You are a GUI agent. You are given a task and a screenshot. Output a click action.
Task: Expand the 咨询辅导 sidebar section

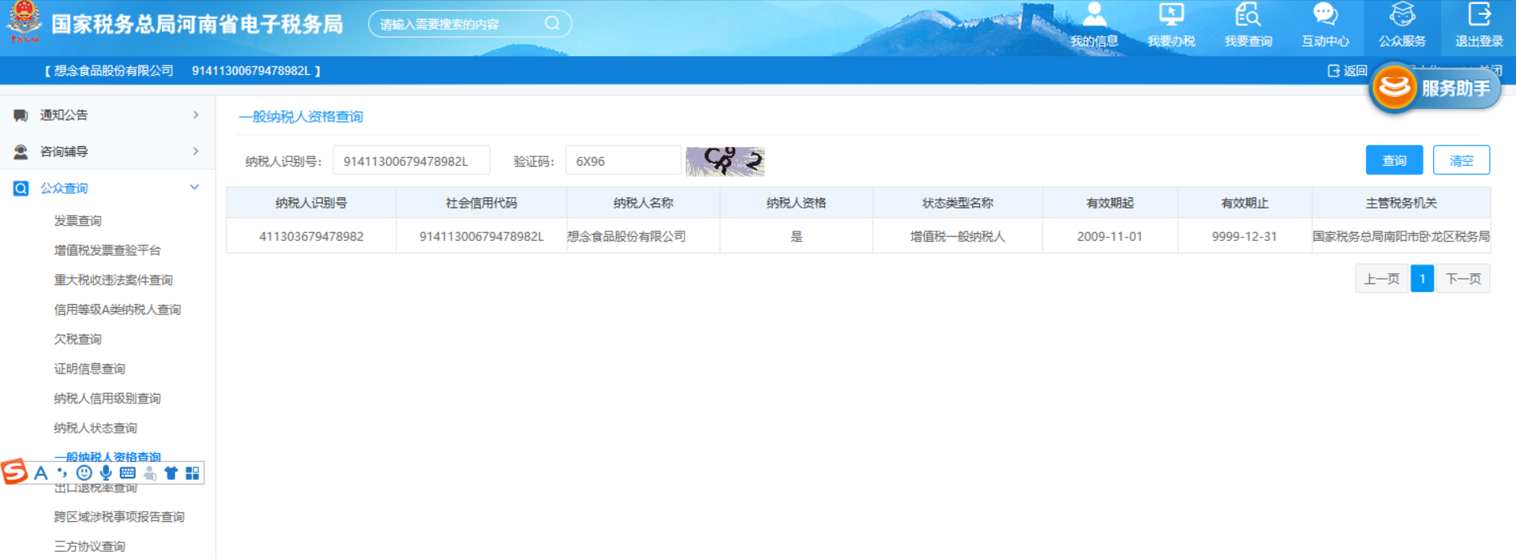107,152
